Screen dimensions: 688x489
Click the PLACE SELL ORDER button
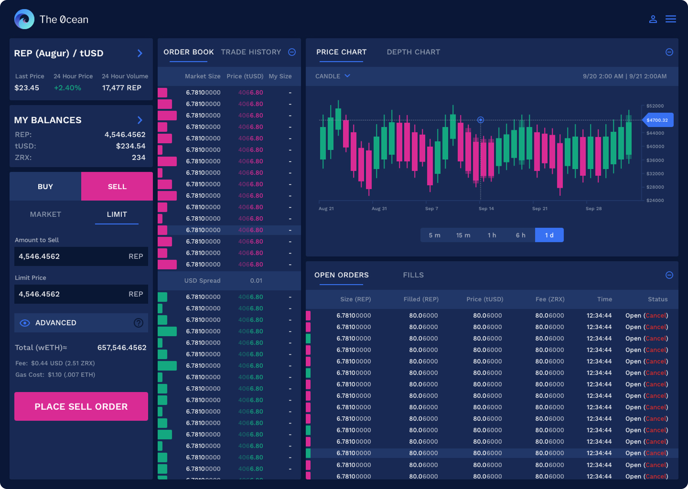point(81,407)
